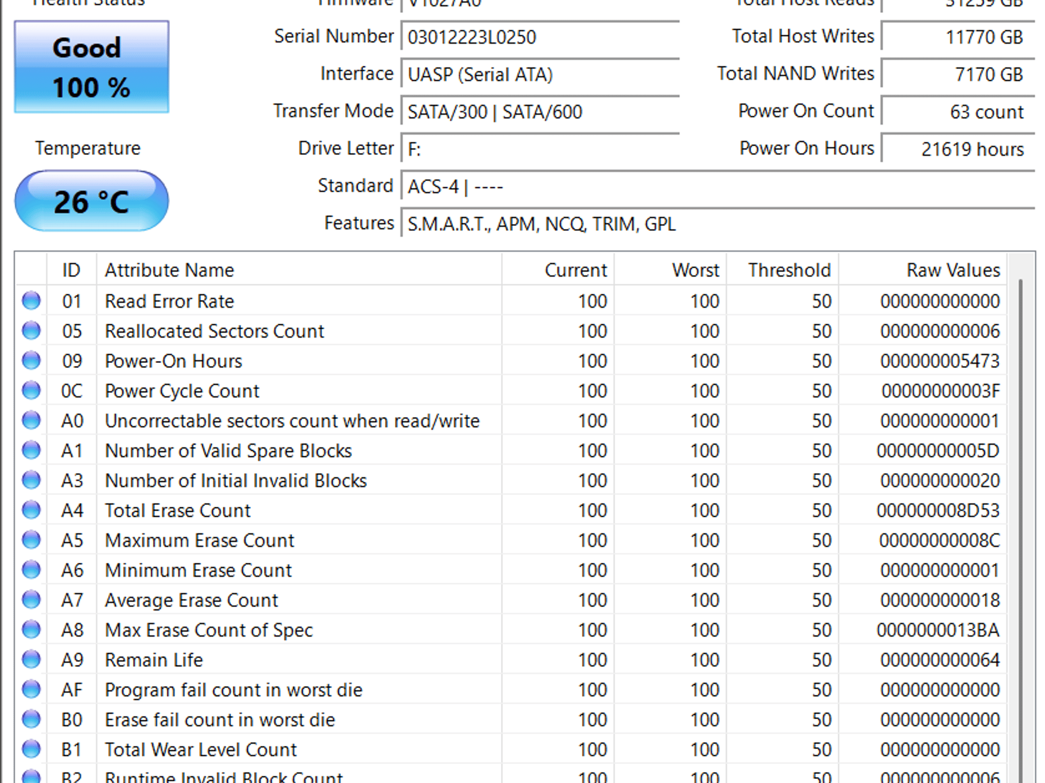Select the Number of Valid Spare Blocks row
This screenshot has height=783, width=1045.
point(511,450)
